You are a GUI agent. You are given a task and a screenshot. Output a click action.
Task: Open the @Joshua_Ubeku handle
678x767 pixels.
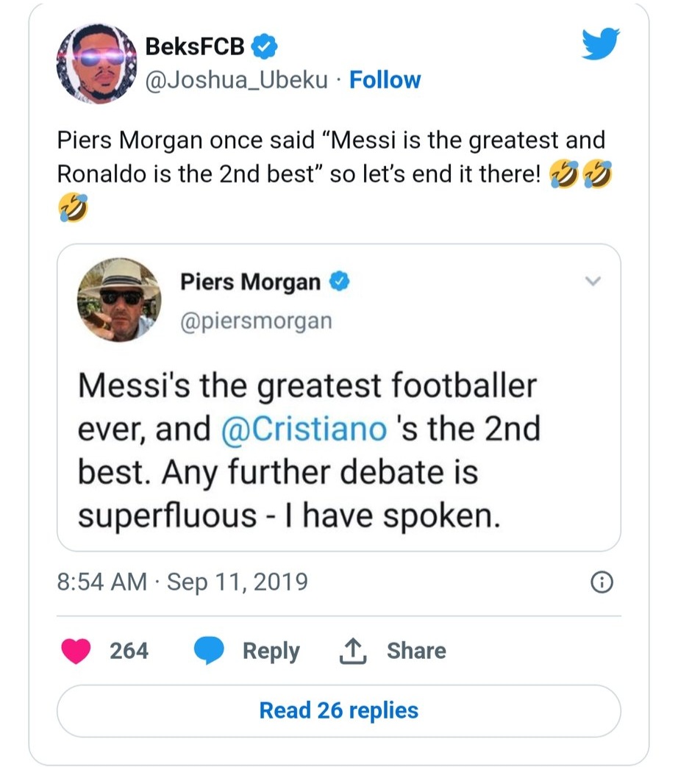click(x=237, y=79)
